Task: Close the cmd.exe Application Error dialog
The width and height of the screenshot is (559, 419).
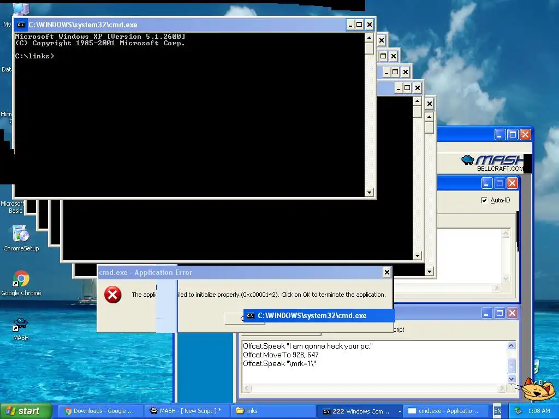Action: [x=387, y=272]
